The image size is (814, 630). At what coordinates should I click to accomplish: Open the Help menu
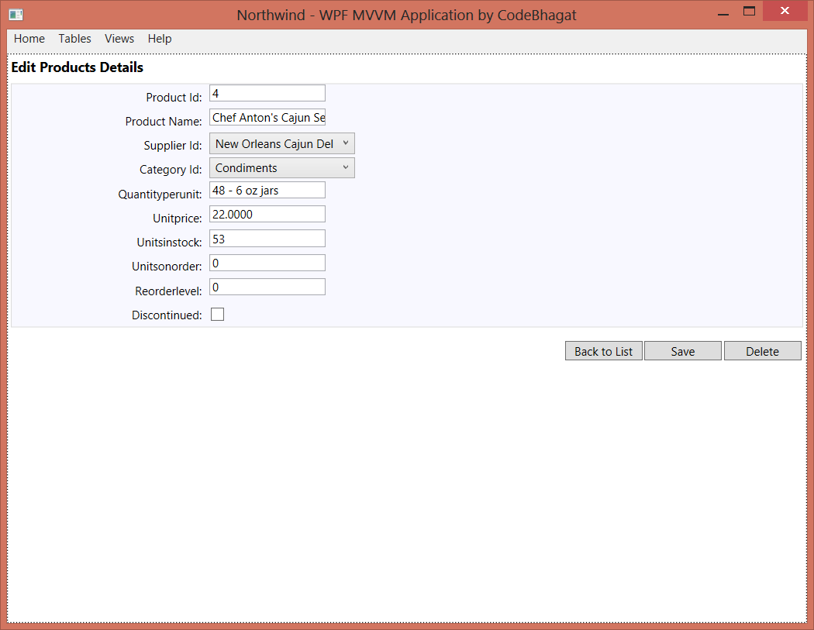coord(160,39)
